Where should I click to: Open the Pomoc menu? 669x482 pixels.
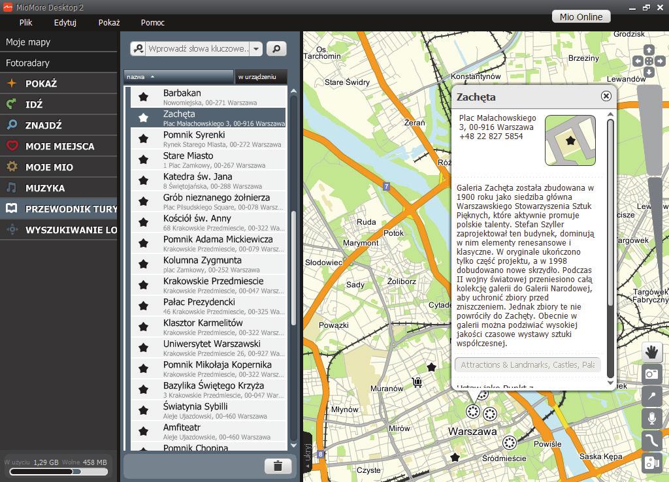(x=152, y=23)
